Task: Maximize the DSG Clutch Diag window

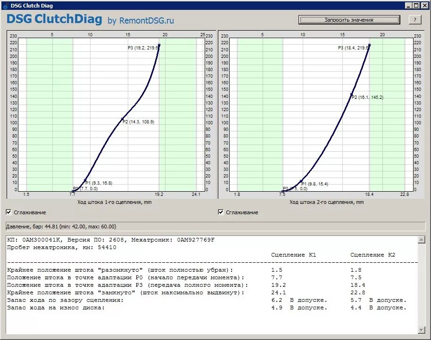Action: tap(416, 6)
